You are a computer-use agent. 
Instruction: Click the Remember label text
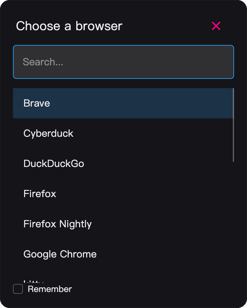coord(50,289)
